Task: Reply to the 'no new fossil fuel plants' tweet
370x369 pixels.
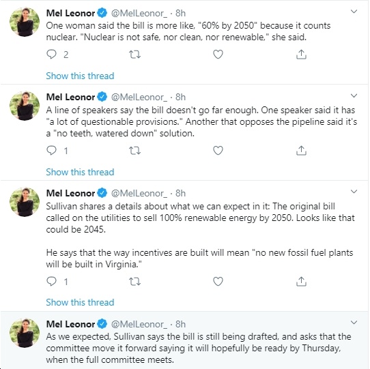Action: (51, 281)
